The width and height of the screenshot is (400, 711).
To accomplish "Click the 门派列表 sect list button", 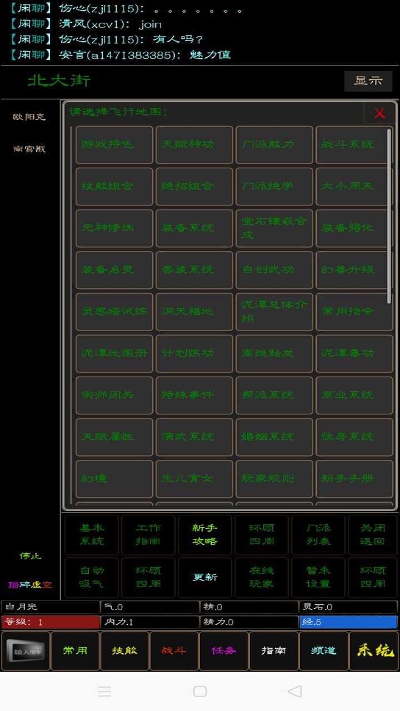I will point(318,534).
